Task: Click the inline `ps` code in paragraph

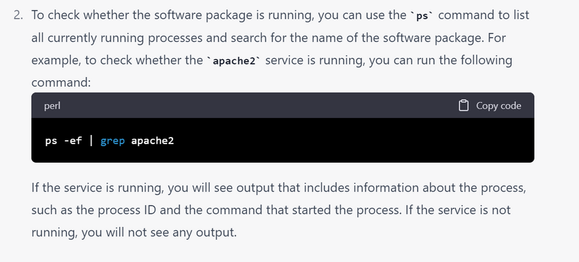Action: [x=422, y=16]
